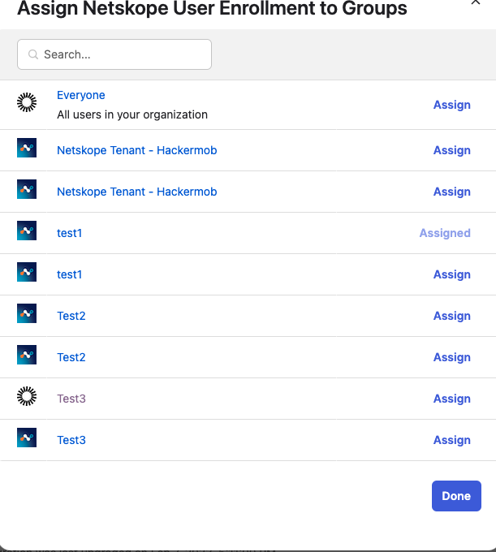Open the first Test2 group link
The height and width of the screenshot is (552, 496).
coord(71,316)
